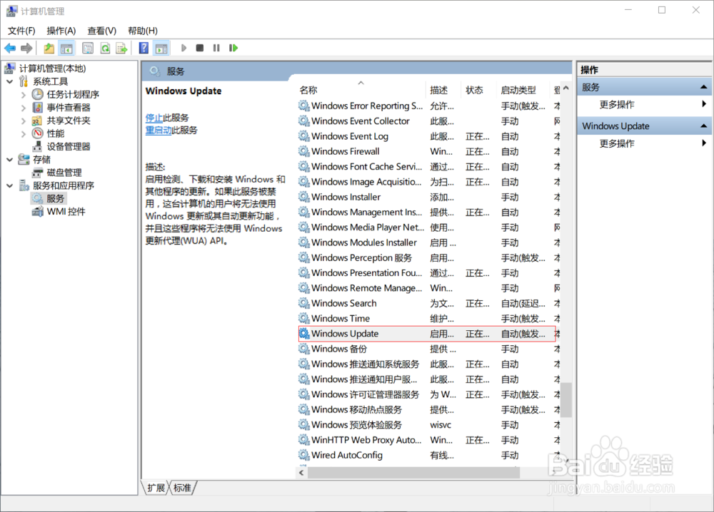Collapse the 存储 tree node
Image resolution: width=714 pixels, height=512 pixels.
point(9,160)
